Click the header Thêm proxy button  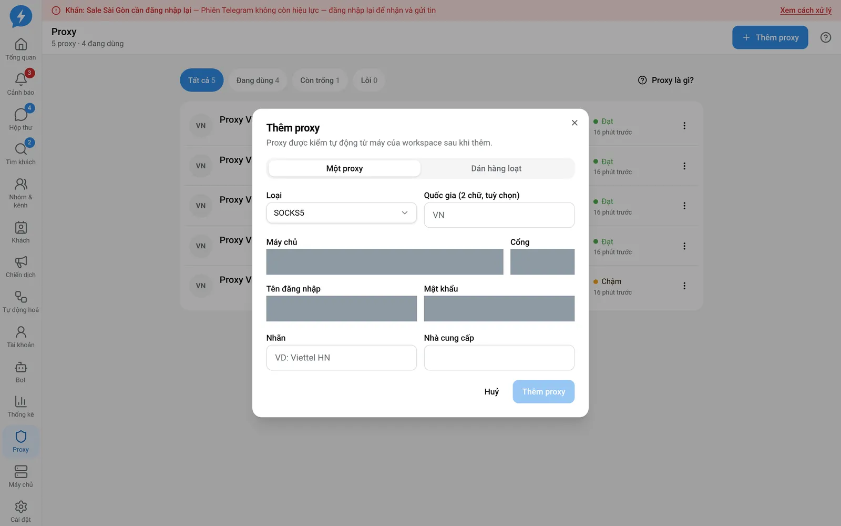tap(770, 37)
